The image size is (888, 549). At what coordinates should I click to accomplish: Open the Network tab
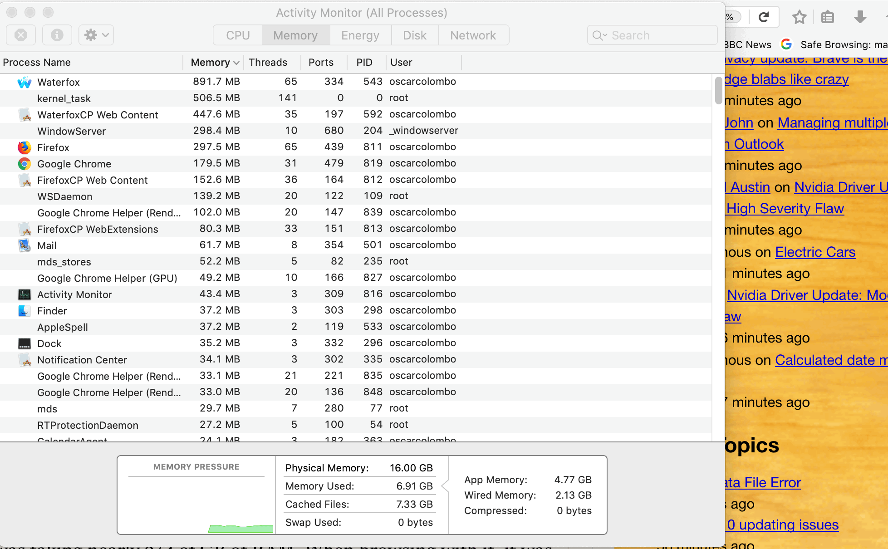[x=473, y=35]
